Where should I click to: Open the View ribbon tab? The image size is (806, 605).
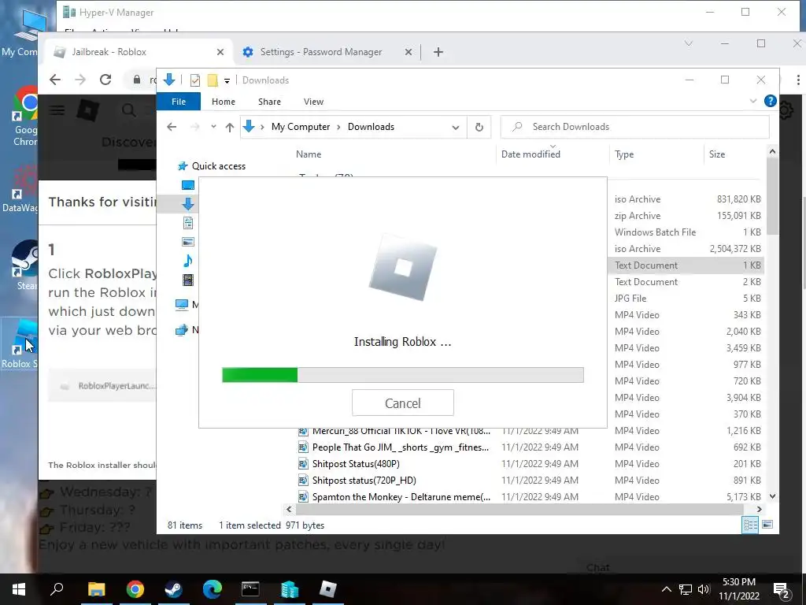point(313,102)
